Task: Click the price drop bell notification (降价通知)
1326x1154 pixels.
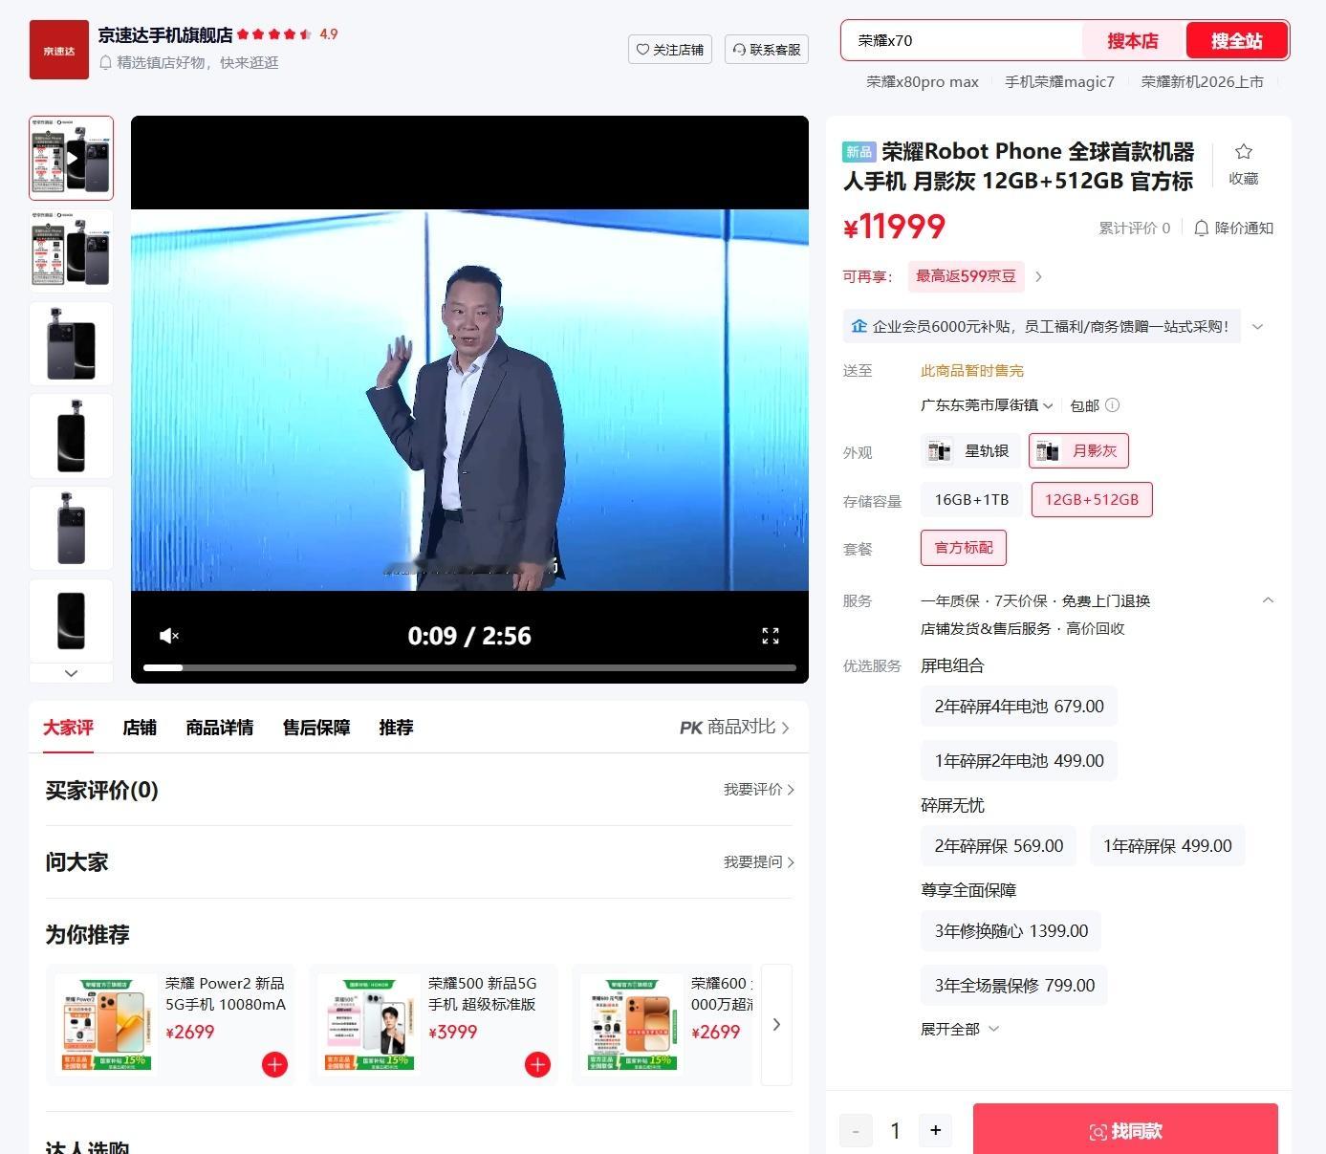Action: point(1234,228)
